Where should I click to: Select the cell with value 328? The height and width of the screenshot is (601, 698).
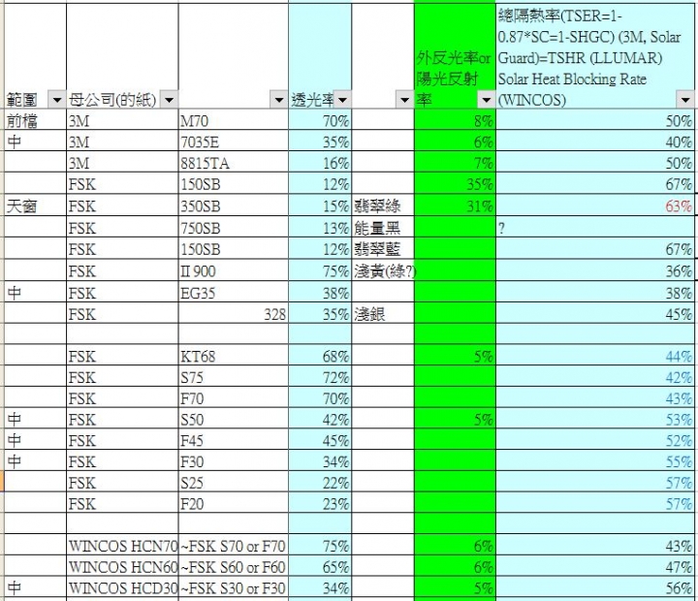pos(234,313)
